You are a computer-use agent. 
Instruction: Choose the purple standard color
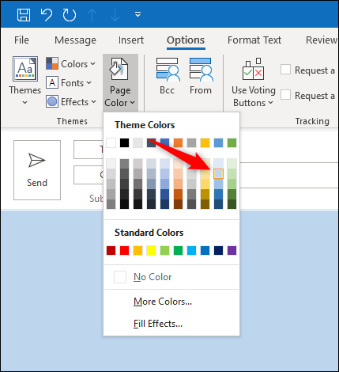click(x=232, y=250)
